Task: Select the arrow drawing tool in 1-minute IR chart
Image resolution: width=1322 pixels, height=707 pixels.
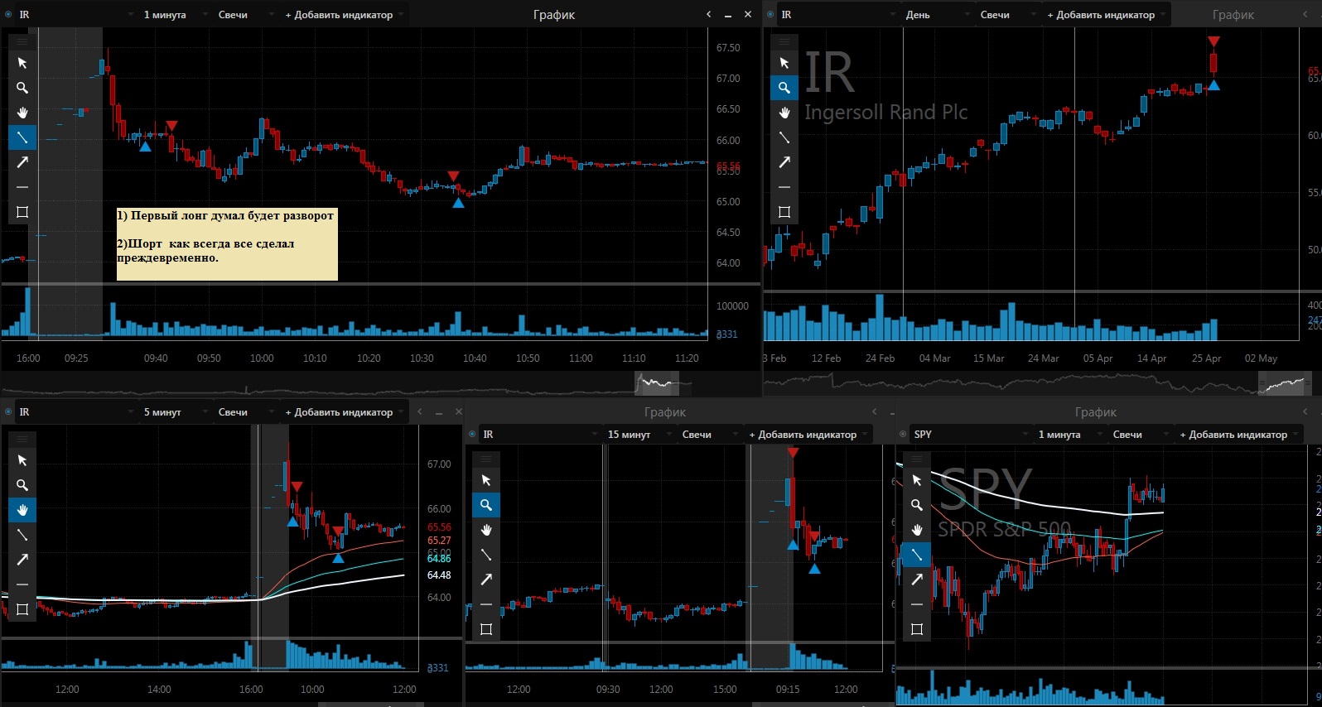Action: pyautogui.click(x=22, y=162)
